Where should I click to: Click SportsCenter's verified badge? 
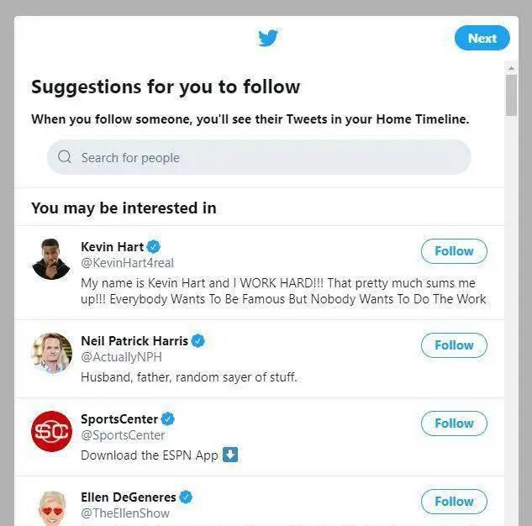(167, 418)
